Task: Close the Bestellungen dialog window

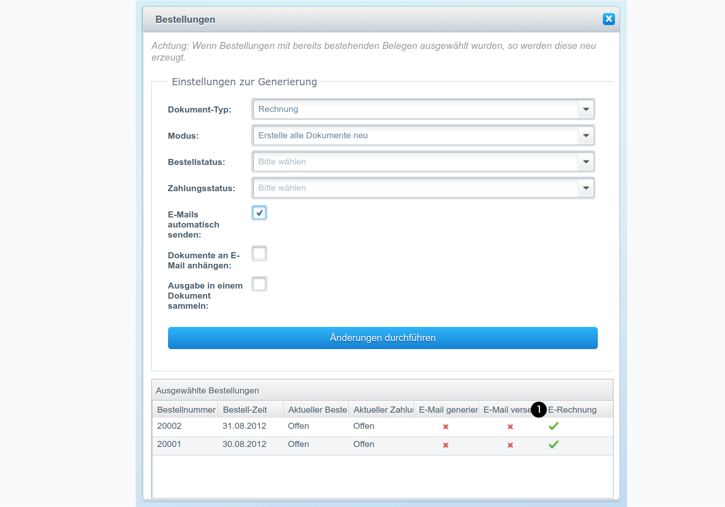Action: point(608,19)
